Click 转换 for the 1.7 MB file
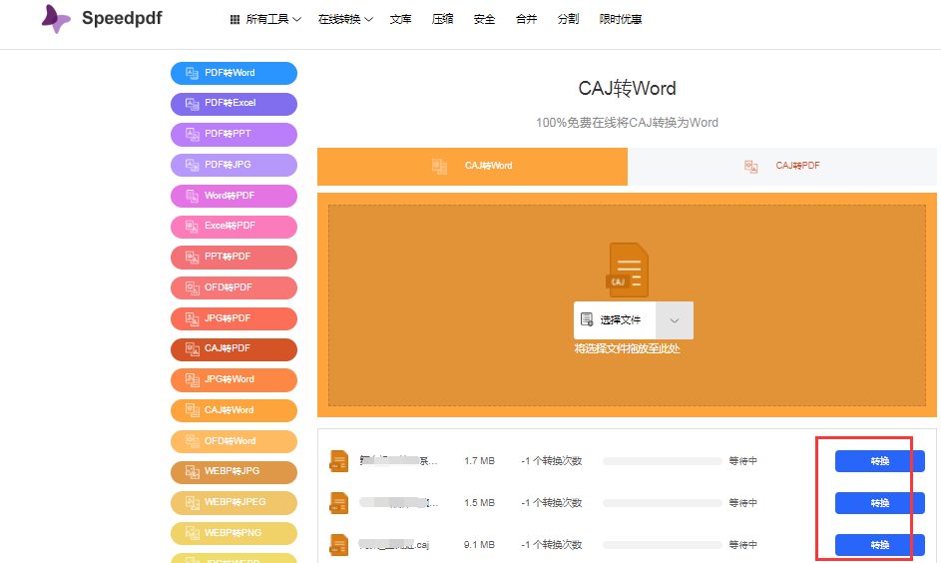This screenshot has height=563, width=941. [x=880, y=461]
